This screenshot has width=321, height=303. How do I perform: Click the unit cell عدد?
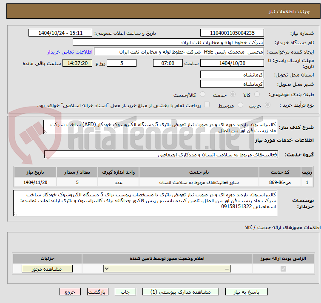(x=119, y=182)
